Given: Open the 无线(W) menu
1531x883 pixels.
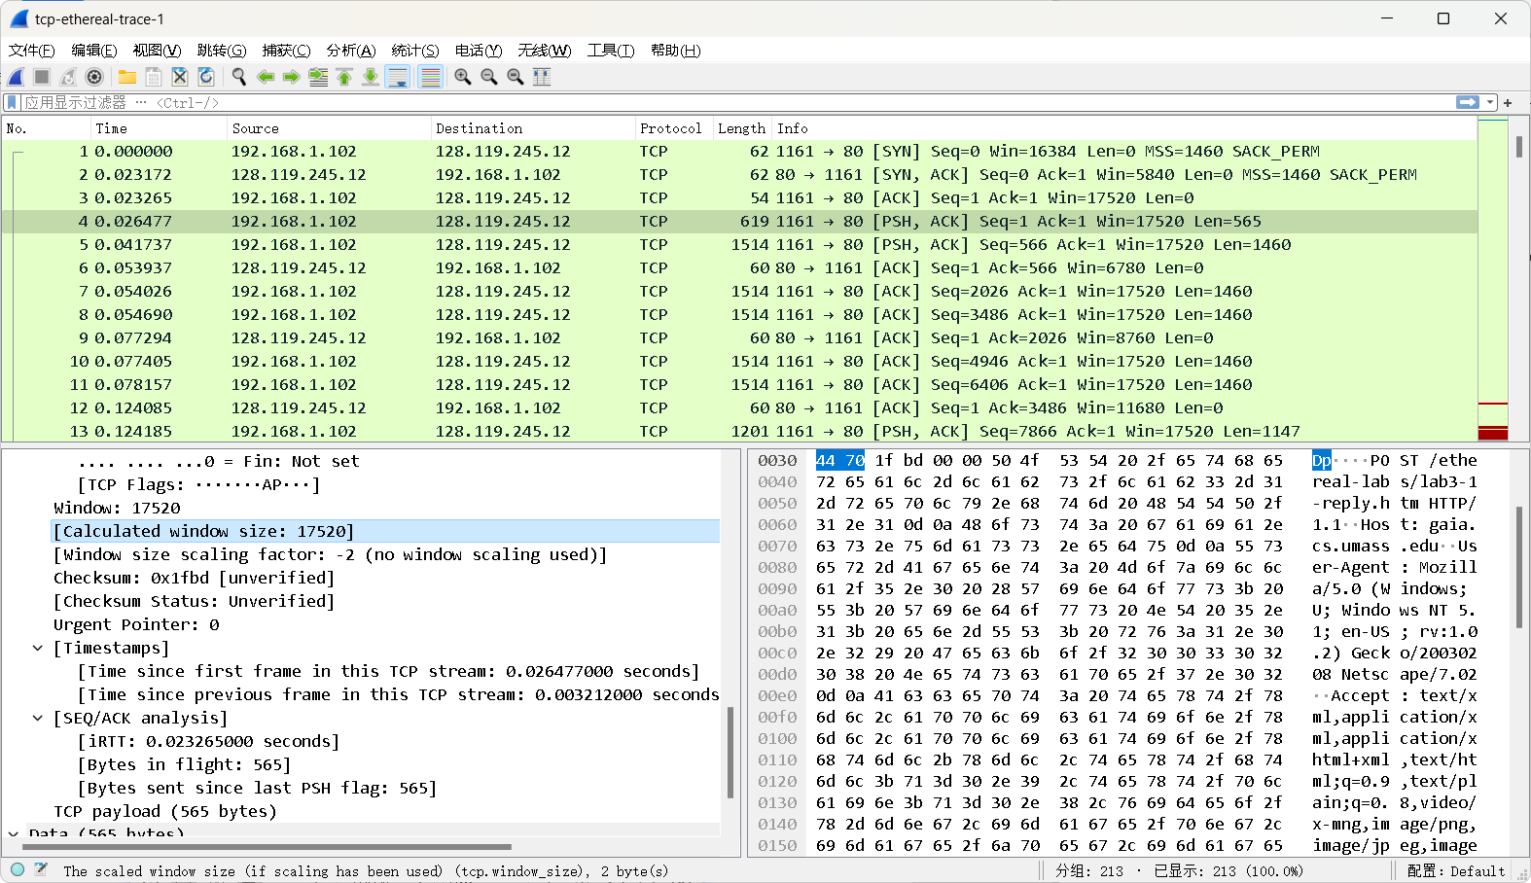Looking at the screenshot, I should coord(544,51).
